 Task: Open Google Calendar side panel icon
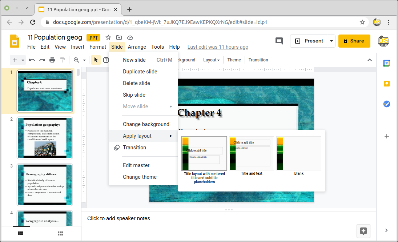pyautogui.click(x=387, y=63)
